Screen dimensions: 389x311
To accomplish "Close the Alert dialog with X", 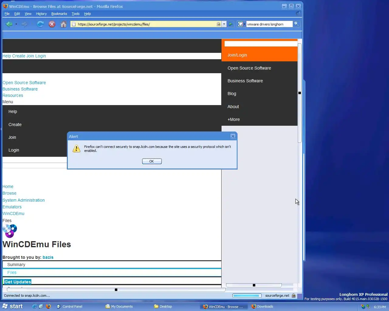I will coord(233,136).
